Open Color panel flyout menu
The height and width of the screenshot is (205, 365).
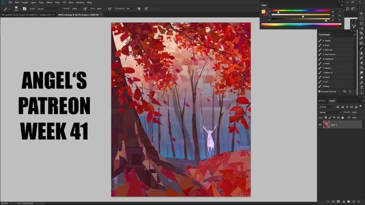pos(342,5)
